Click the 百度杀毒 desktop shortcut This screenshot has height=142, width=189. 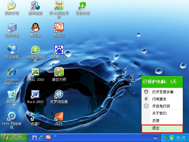[83, 6]
